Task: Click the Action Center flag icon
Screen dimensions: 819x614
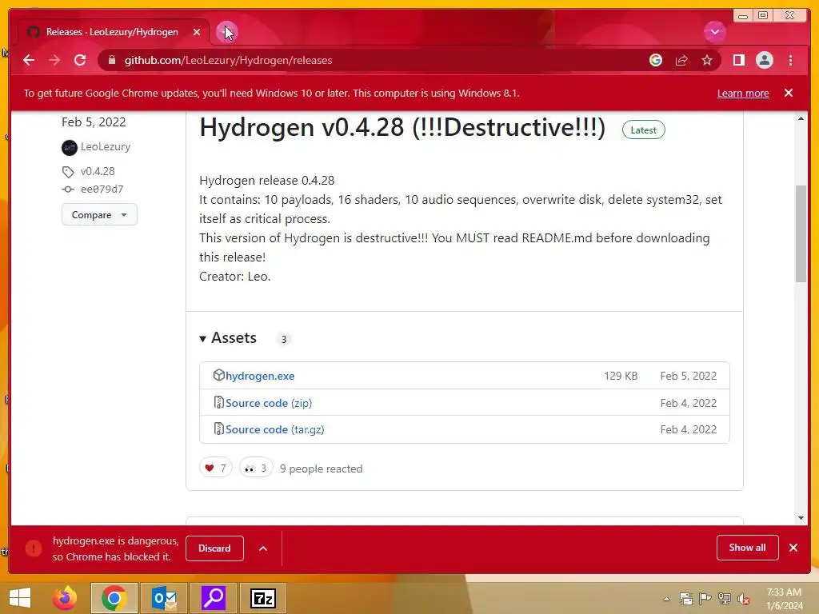Action: coord(705,599)
